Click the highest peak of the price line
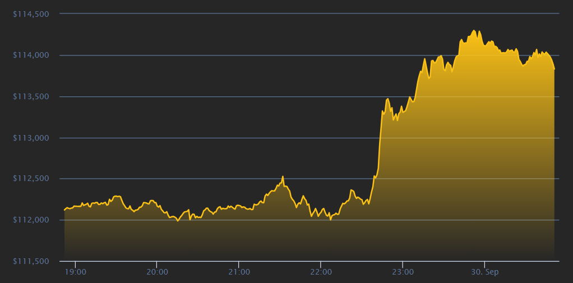The height and width of the screenshot is (283, 573). point(474,30)
